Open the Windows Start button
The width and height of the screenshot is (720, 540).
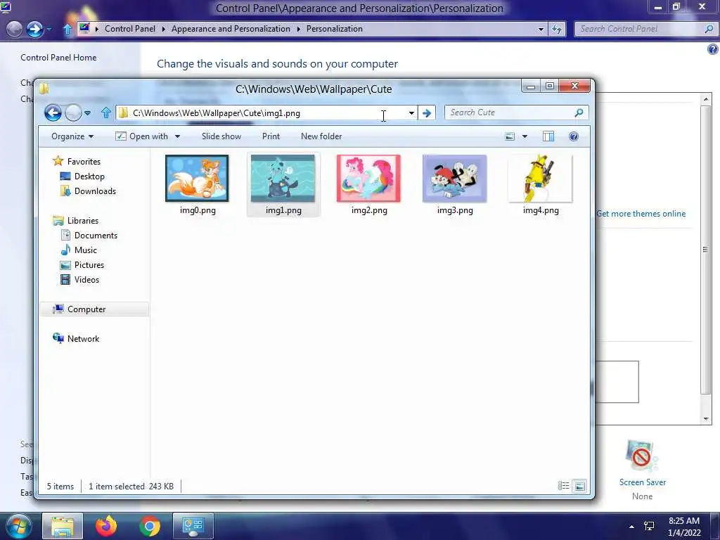click(18, 527)
